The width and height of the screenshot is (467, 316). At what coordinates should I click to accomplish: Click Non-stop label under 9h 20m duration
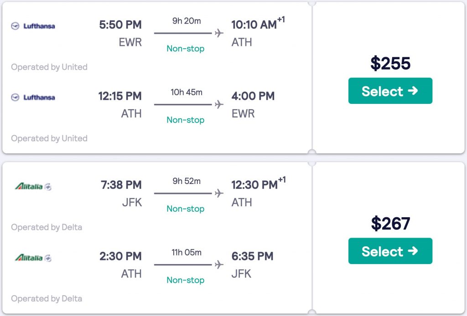click(x=185, y=49)
